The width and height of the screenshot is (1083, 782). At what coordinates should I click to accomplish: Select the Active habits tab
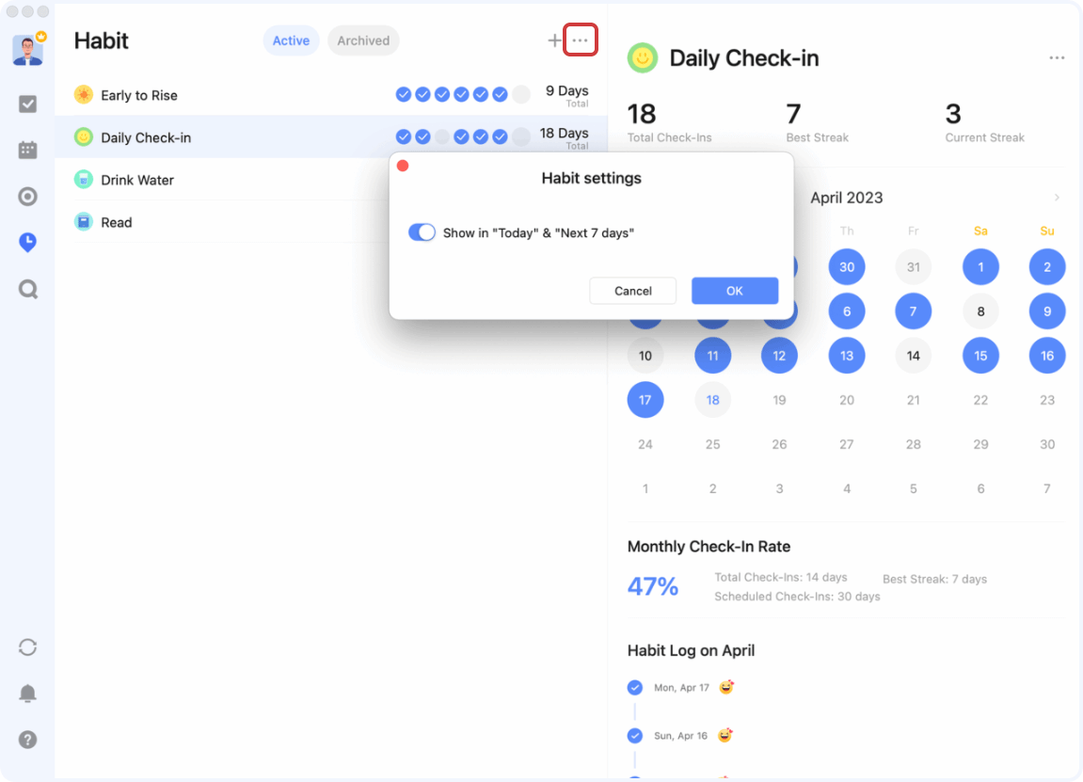pos(291,40)
